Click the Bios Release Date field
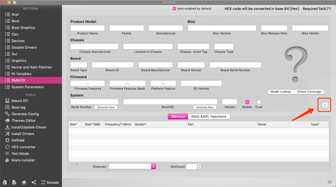Image resolution: width=336 pixels, height=187 pixels. (x=274, y=28)
